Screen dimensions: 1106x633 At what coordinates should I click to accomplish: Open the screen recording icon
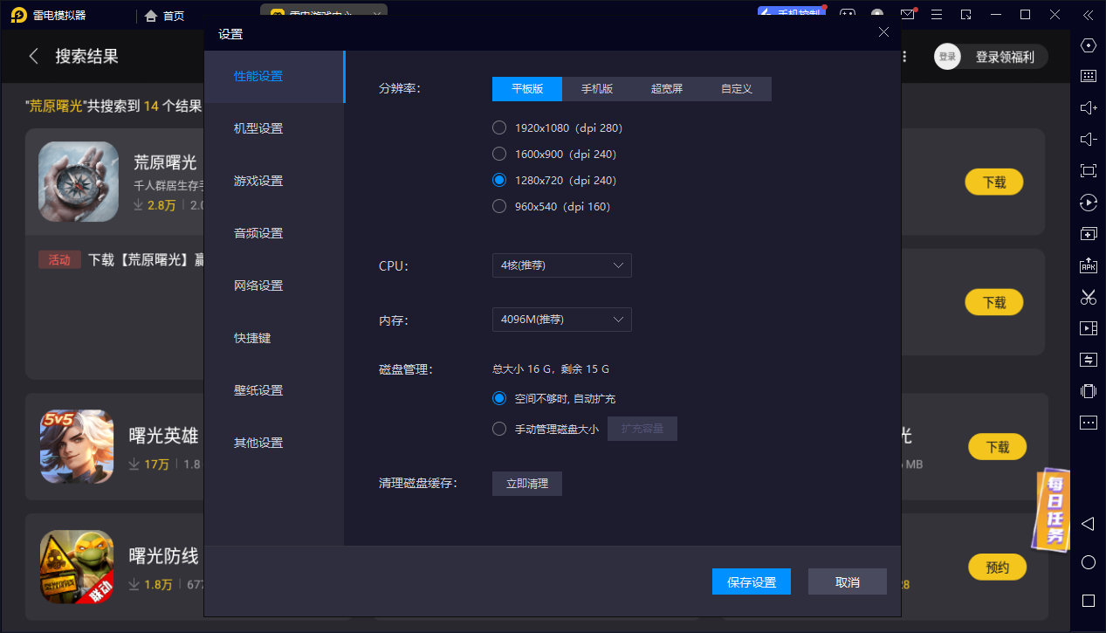tap(1088, 327)
